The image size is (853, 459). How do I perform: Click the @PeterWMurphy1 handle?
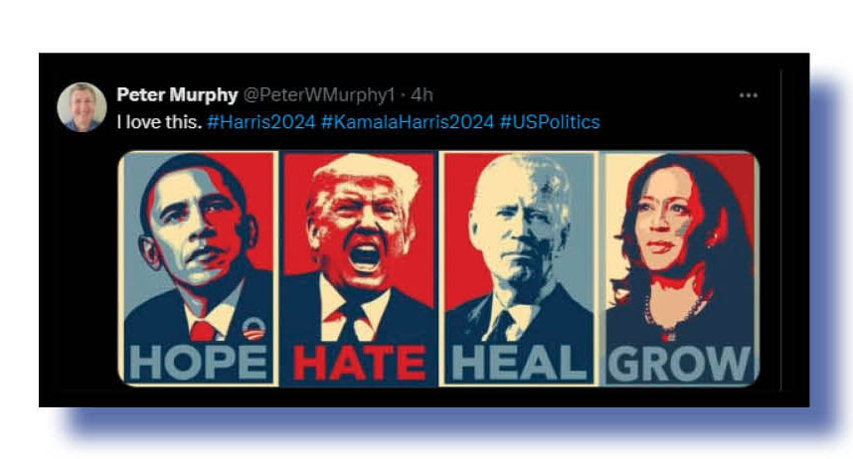tap(319, 95)
